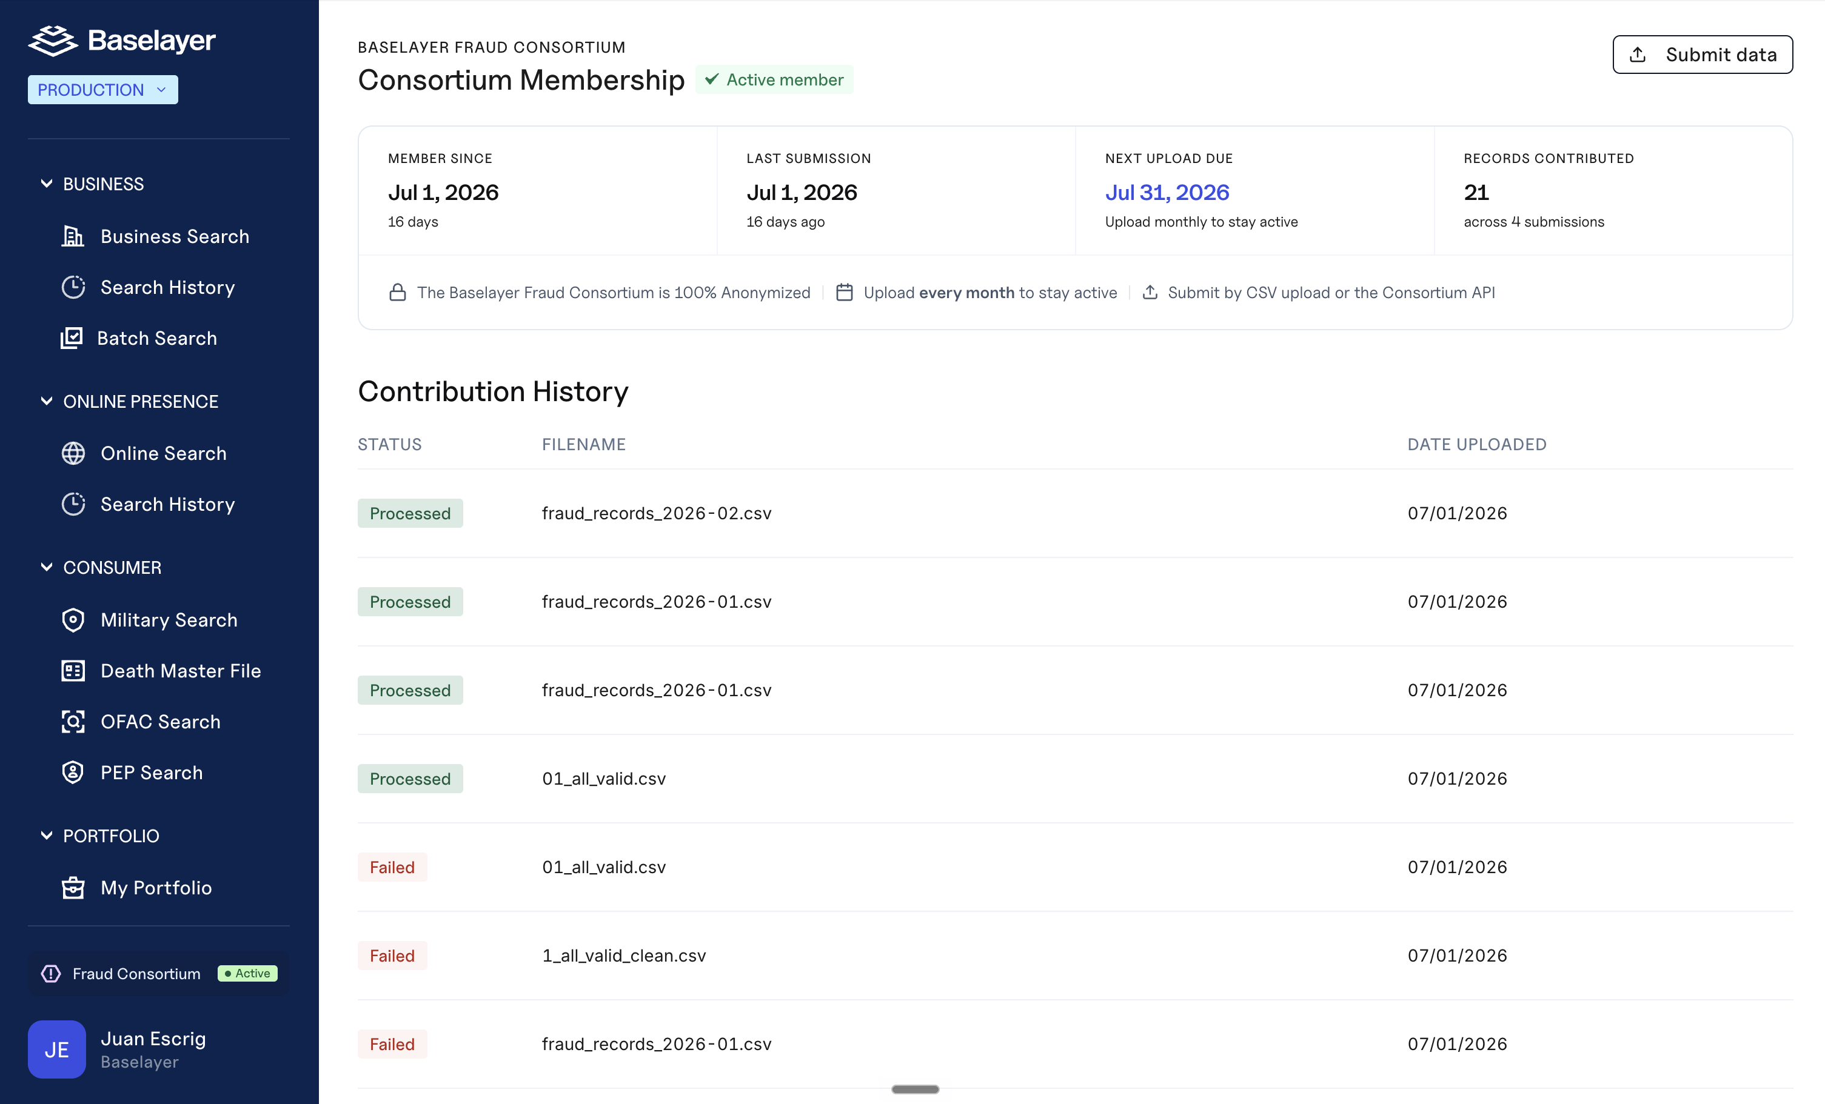Click the STATUS column header

[390, 444]
